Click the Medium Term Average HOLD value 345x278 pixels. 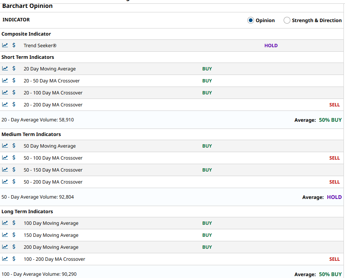point(334,197)
